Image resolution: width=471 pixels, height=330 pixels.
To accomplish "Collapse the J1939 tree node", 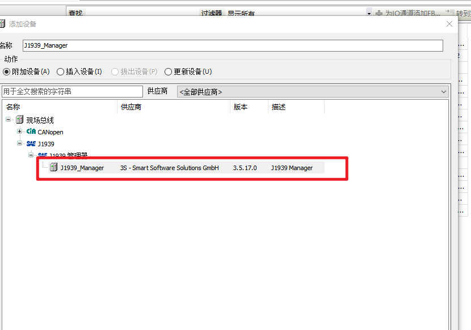I will tap(20, 144).
